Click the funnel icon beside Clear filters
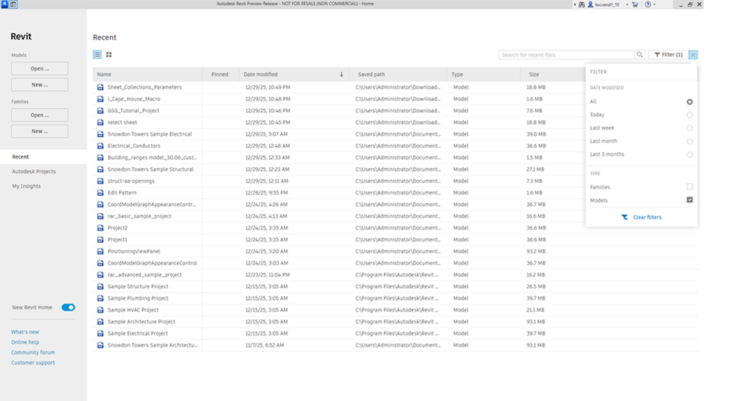 625,217
